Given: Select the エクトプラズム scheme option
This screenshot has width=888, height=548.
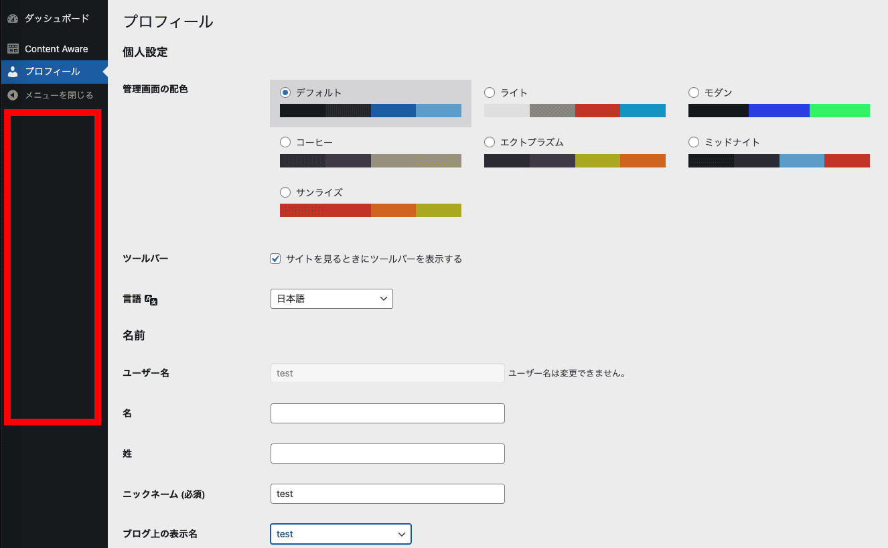Looking at the screenshot, I should (489, 142).
